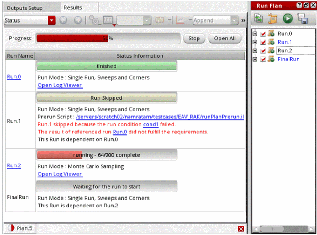
Task: Open the Append plot mode dropdown
Action: tap(234, 21)
